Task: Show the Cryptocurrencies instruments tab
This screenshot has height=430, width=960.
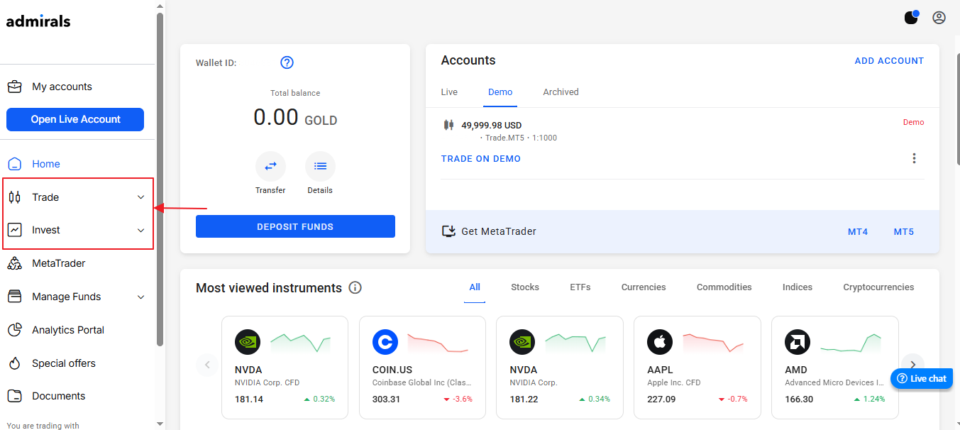Action: tap(878, 287)
